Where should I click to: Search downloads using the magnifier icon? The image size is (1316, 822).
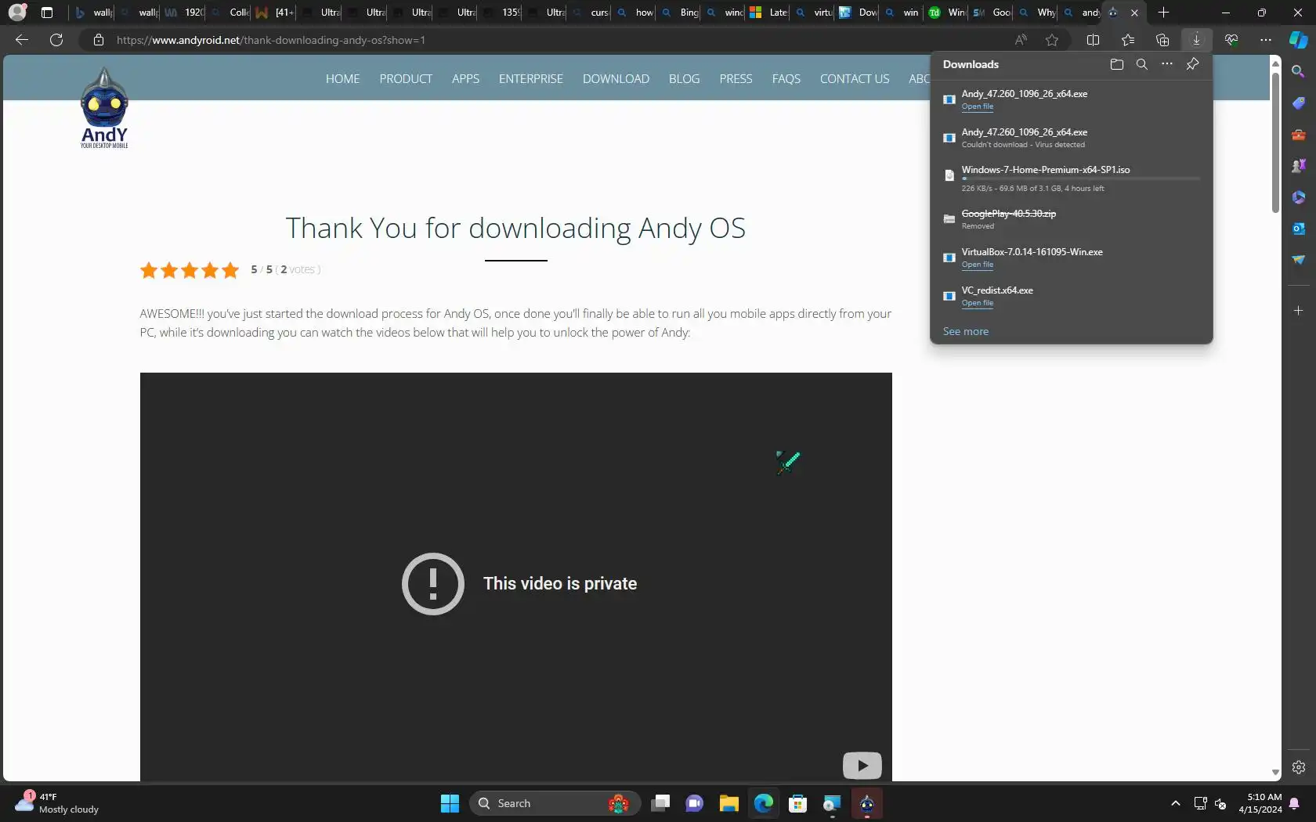pos(1142,64)
